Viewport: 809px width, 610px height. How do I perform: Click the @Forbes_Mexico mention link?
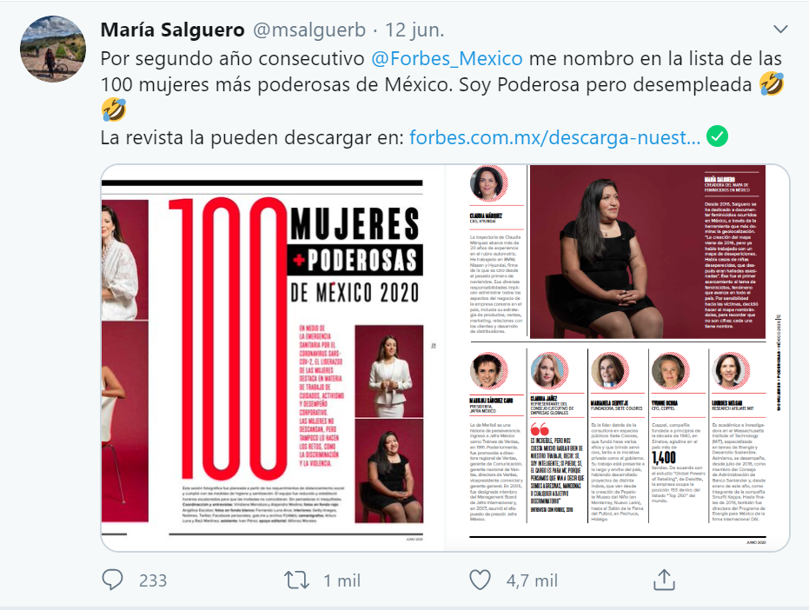[x=447, y=58]
